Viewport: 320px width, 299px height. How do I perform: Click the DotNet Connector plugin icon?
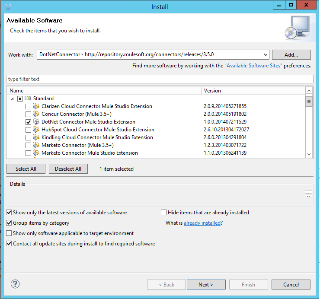36,122
